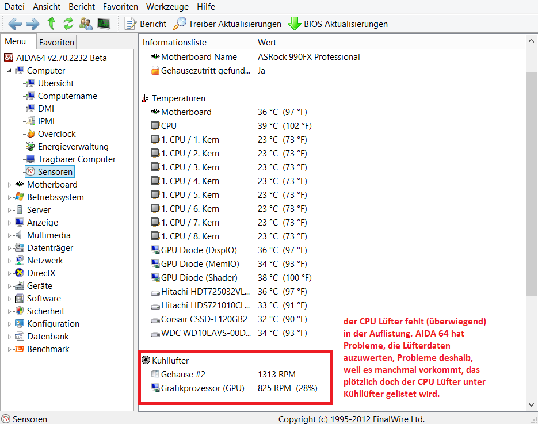The height and width of the screenshot is (424, 538).
Task: Click the monitor graph toolbar icon
Action: point(104,24)
